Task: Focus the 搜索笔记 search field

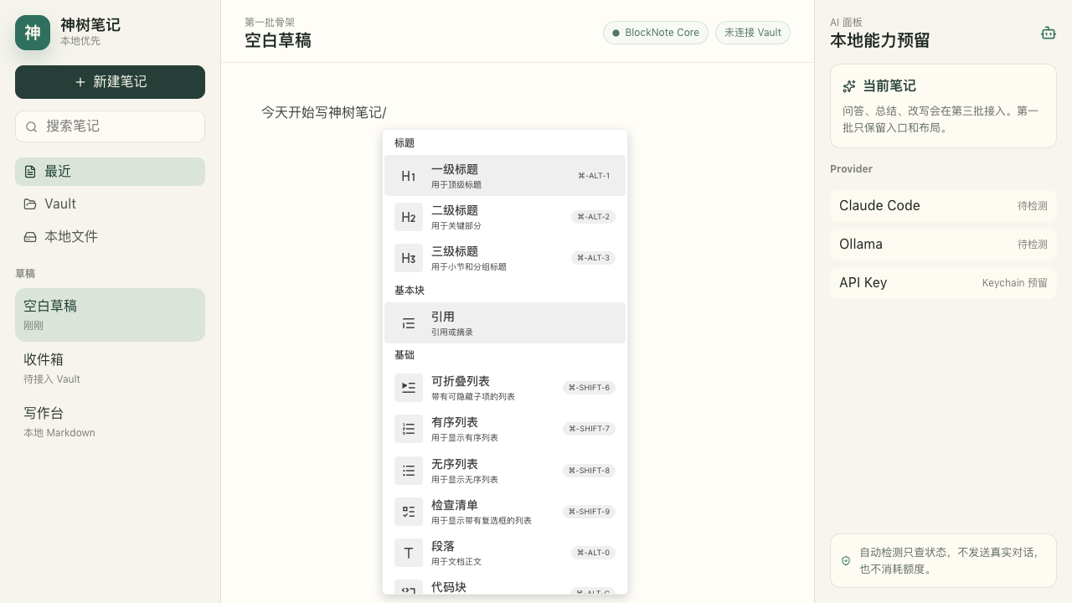Action: 110,126
